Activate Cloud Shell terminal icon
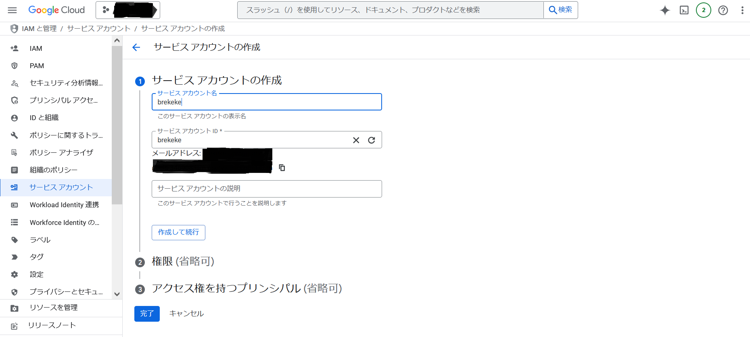The image size is (750, 337). (684, 10)
